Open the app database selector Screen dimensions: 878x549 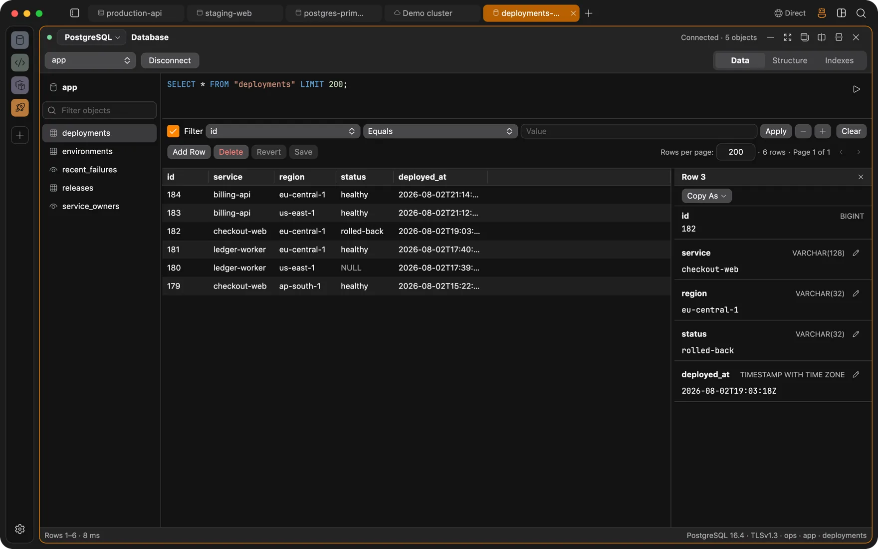tap(90, 60)
